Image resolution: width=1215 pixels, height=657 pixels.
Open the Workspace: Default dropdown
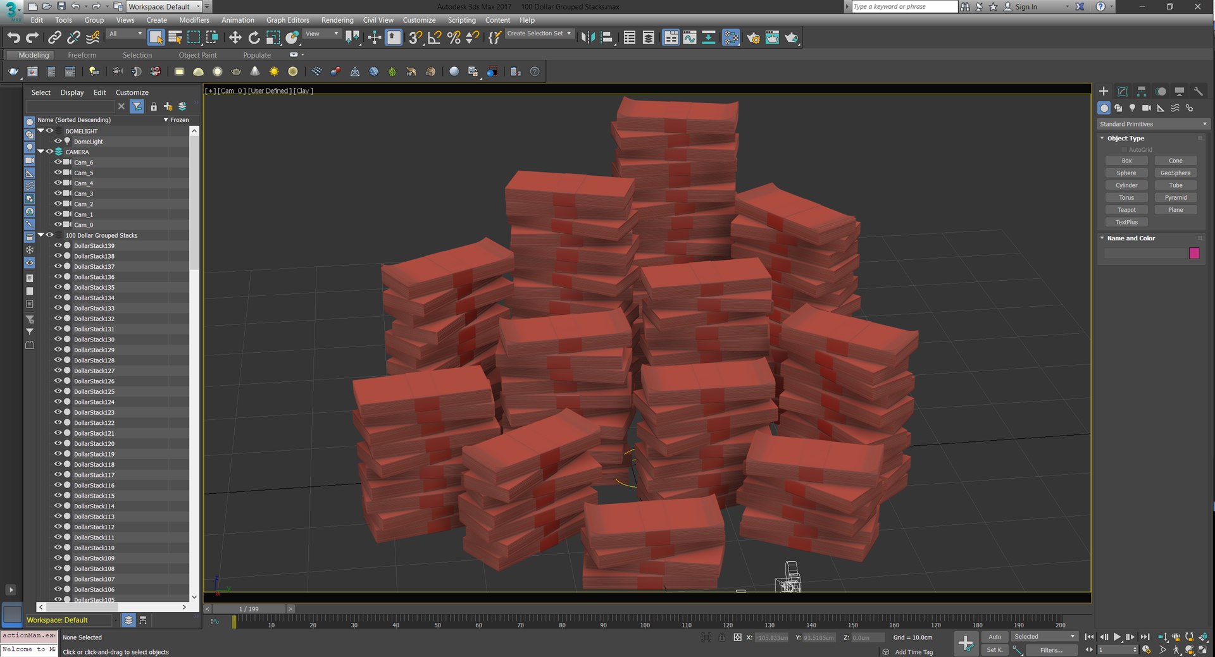click(x=164, y=6)
